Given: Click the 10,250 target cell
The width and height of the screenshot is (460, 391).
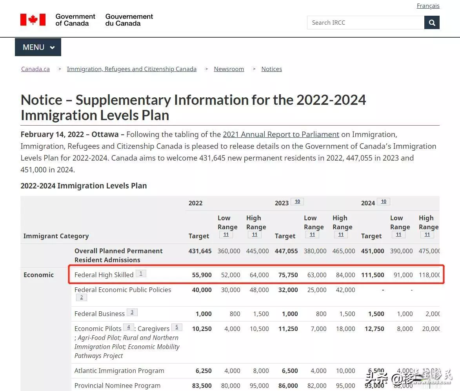Looking at the screenshot, I should coord(202,329).
